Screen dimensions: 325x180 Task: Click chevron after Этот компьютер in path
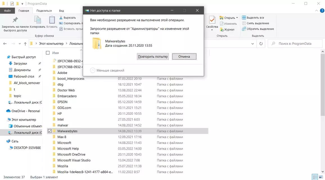coord(67,44)
